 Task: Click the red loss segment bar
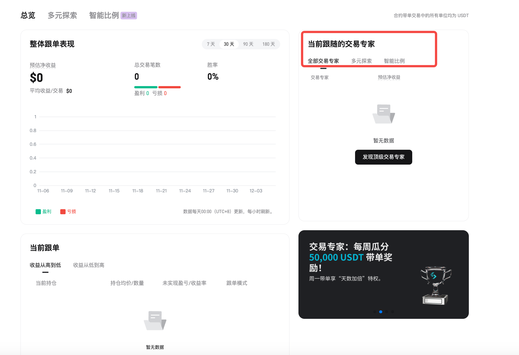170,87
